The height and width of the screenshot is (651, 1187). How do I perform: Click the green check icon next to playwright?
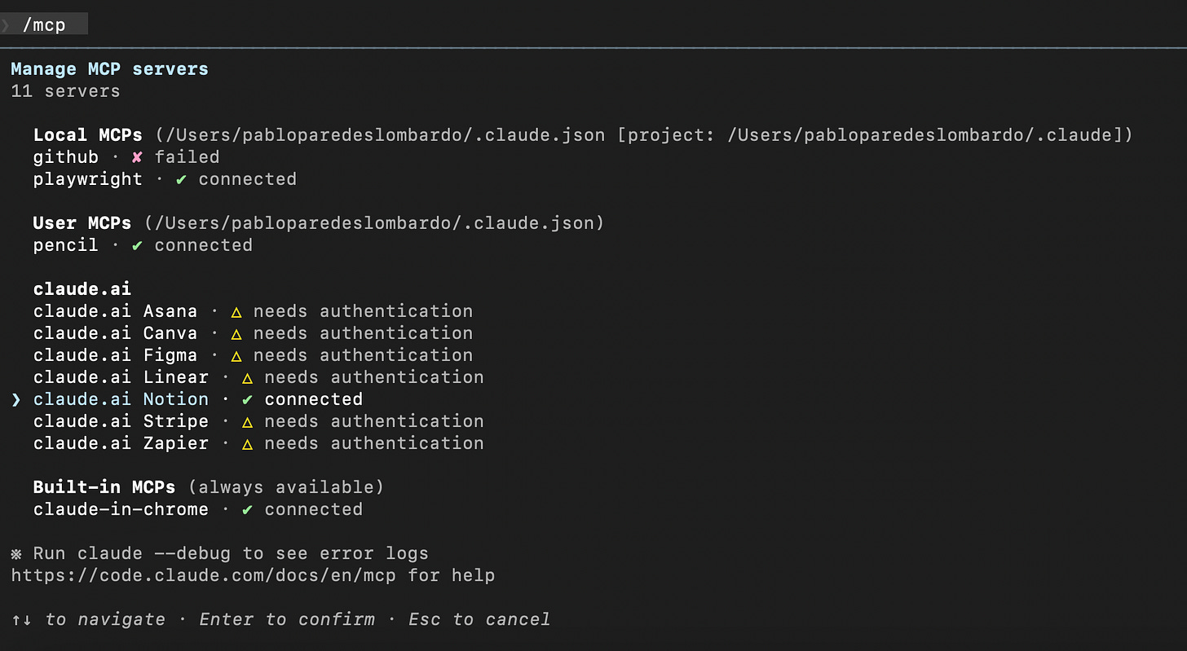point(181,178)
